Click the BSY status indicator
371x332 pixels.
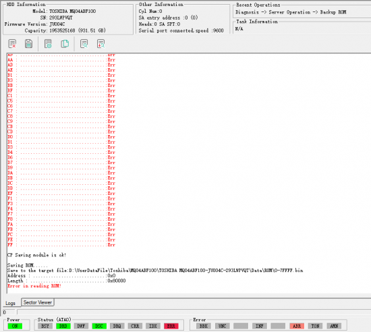pyautogui.click(x=45, y=326)
